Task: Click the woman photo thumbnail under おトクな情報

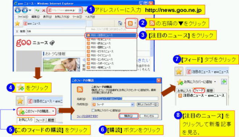Action: click(x=61, y=65)
